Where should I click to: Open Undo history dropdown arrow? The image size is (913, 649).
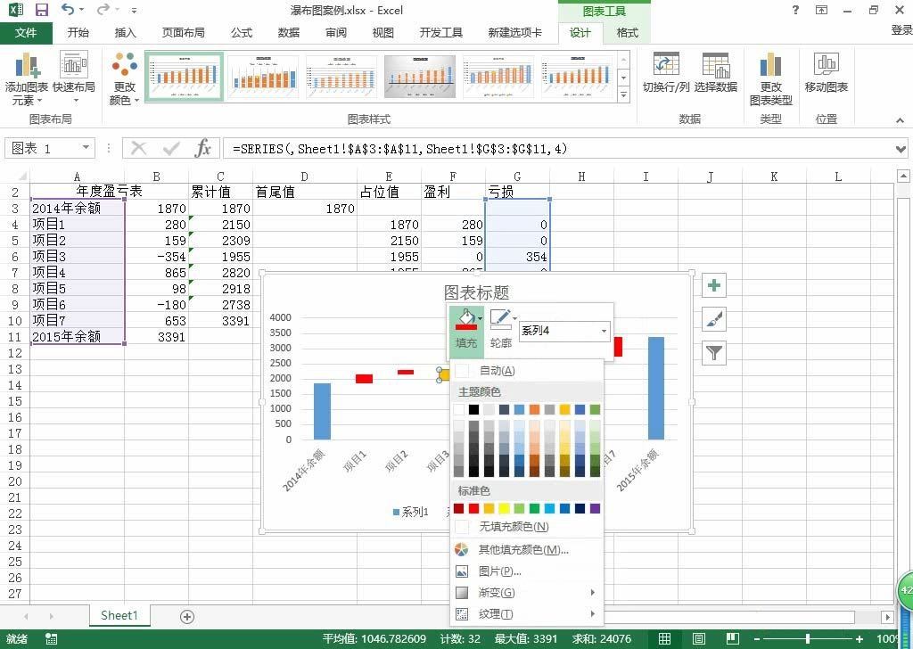(81, 9)
